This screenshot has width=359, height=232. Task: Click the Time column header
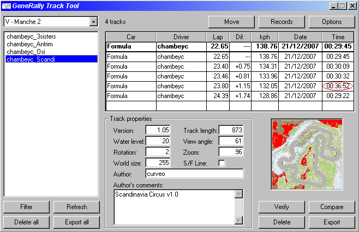click(338, 37)
